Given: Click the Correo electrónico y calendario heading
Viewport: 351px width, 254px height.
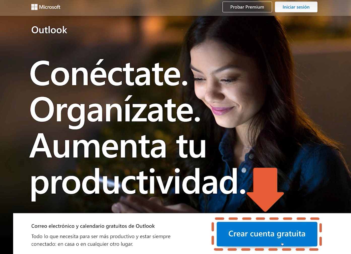Looking at the screenshot, I should pyautogui.click(x=93, y=226).
